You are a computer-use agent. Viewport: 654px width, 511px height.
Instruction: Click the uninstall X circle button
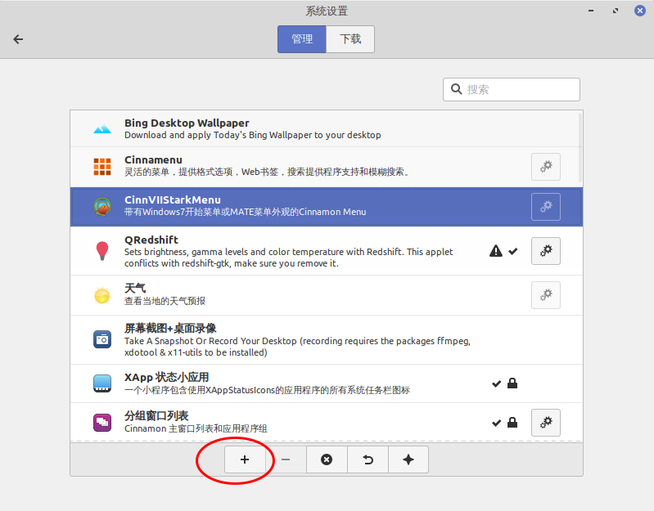point(327,459)
